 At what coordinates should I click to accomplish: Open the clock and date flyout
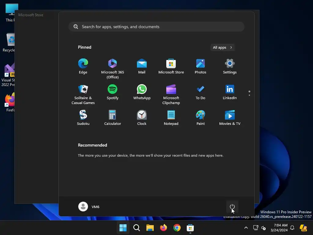tap(279, 228)
